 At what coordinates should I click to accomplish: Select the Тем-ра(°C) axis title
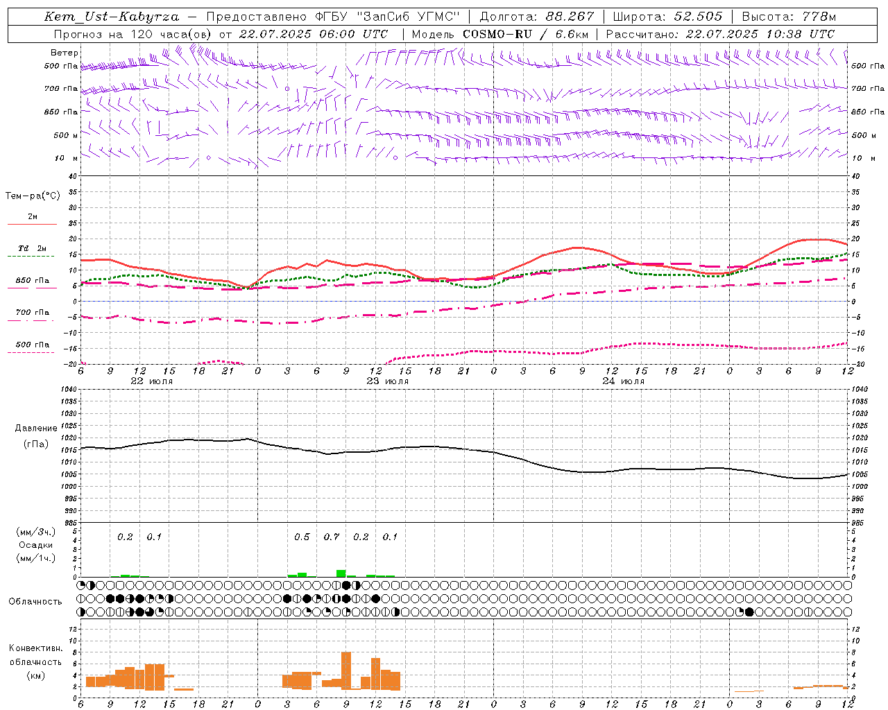coord(33,196)
